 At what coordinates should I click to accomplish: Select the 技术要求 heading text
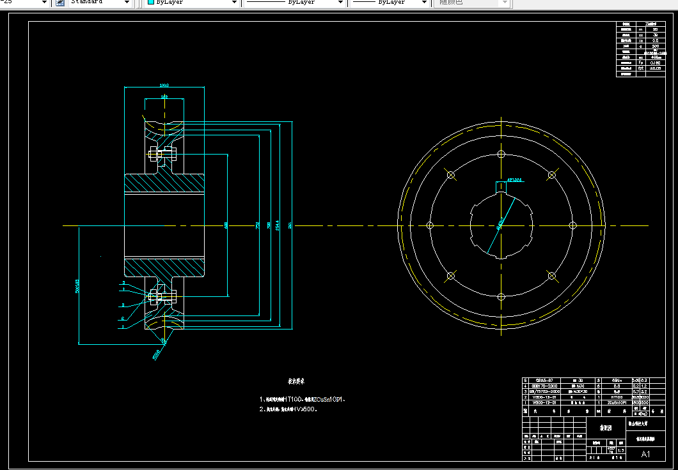(x=297, y=381)
